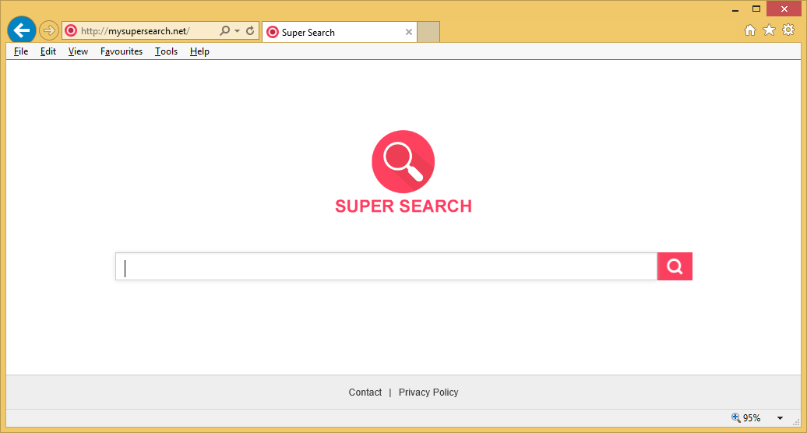Click the 95% zoom level text
The height and width of the screenshot is (433, 807).
click(x=752, y=418)
